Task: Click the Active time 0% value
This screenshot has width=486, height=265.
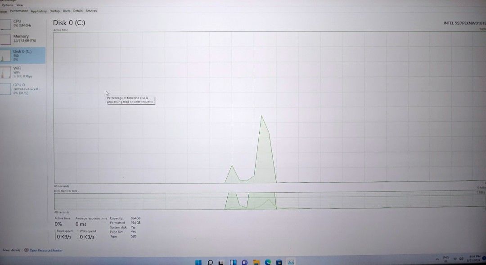Action: [58, 224]
